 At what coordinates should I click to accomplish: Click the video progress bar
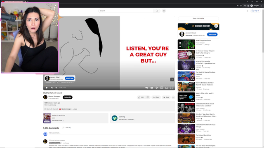[109, 85]
